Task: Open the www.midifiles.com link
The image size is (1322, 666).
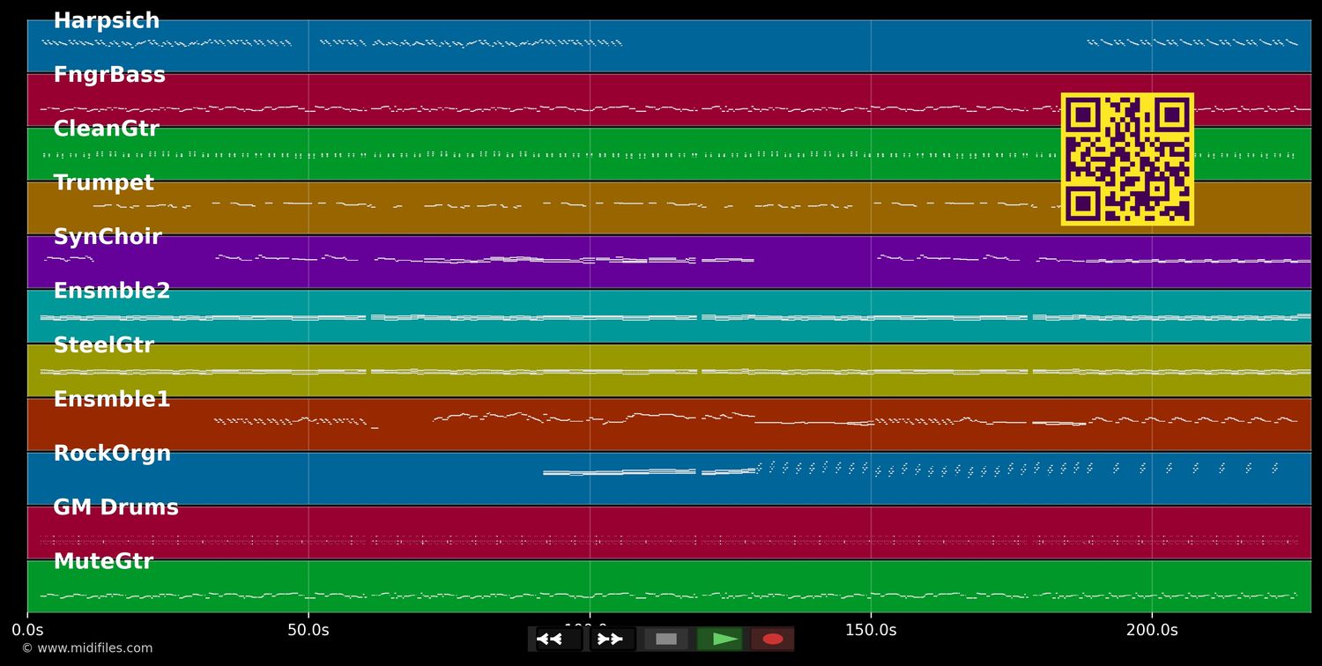Action: [x=86, y=648]
